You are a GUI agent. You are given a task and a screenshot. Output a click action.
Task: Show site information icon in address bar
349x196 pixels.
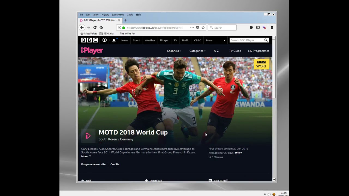point(119,27)
